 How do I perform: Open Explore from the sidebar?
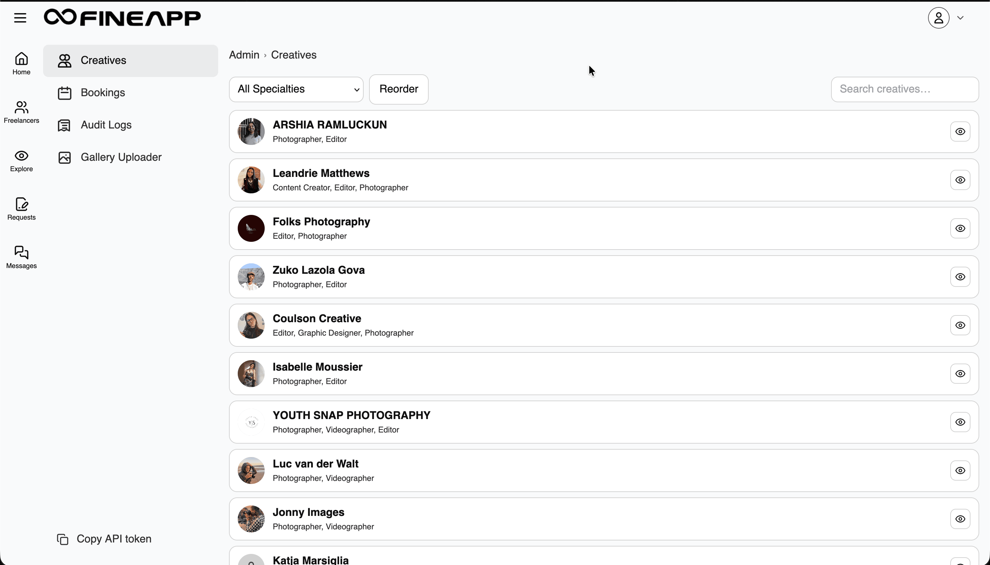tap(21, 161)
